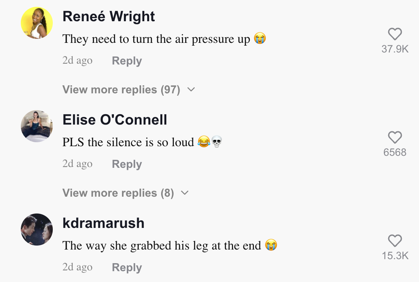Reply to Reneé Wright's comment
This screenshot has height=282, width=419.
127,61
